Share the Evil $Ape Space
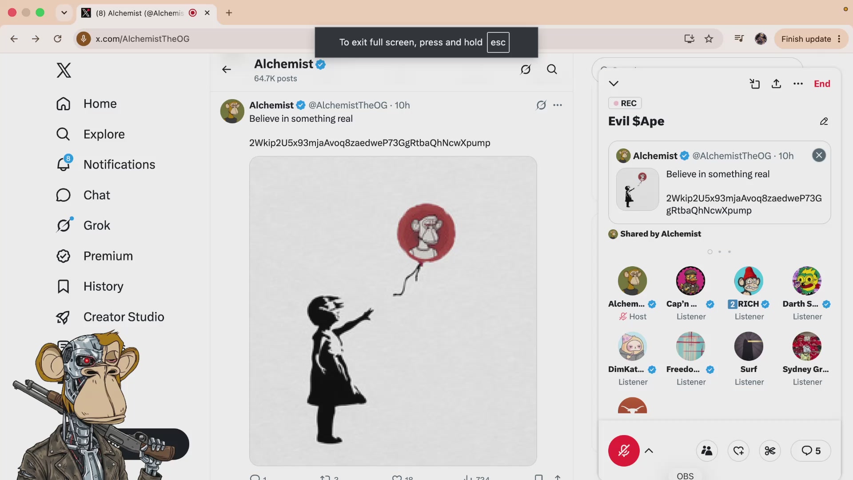Image resolution: width=853 pixels, height=480 pixels. [776, 84]
